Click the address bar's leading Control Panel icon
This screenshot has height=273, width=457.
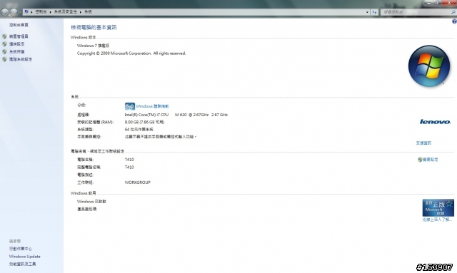[x=26, y=12]
